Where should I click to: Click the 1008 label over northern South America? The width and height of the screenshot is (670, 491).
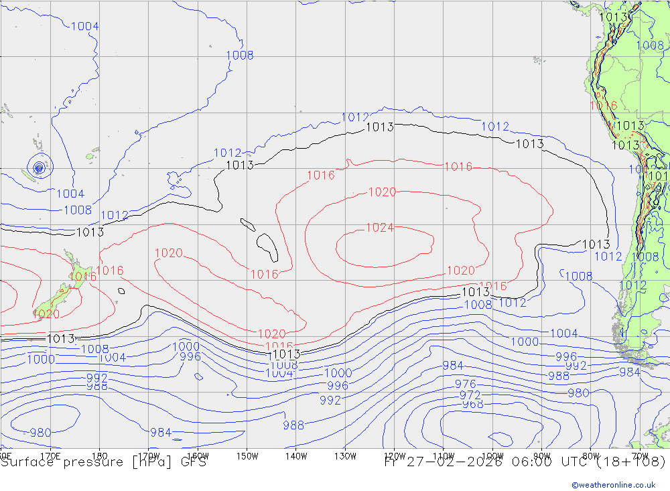click(650, 46)
